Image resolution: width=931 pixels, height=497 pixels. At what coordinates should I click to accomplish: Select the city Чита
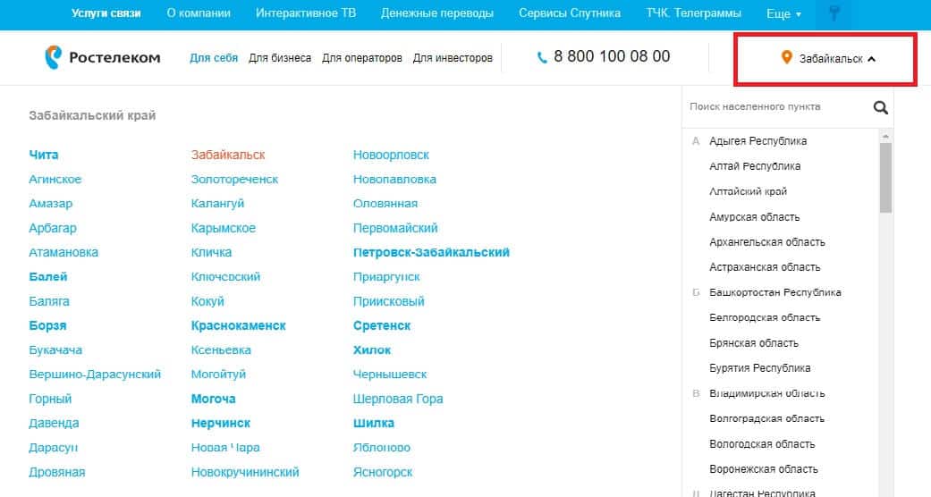pos(44,155)
